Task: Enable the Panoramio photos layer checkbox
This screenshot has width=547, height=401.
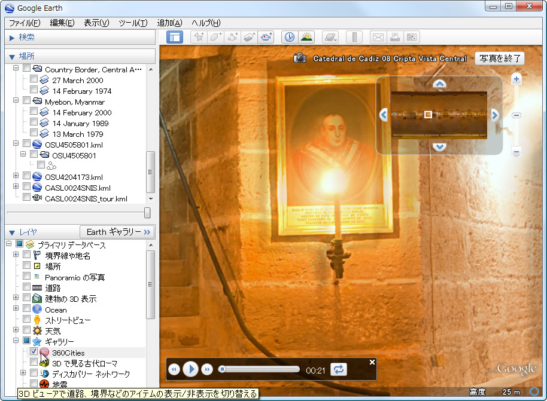Action: click(x=26, y=276)
